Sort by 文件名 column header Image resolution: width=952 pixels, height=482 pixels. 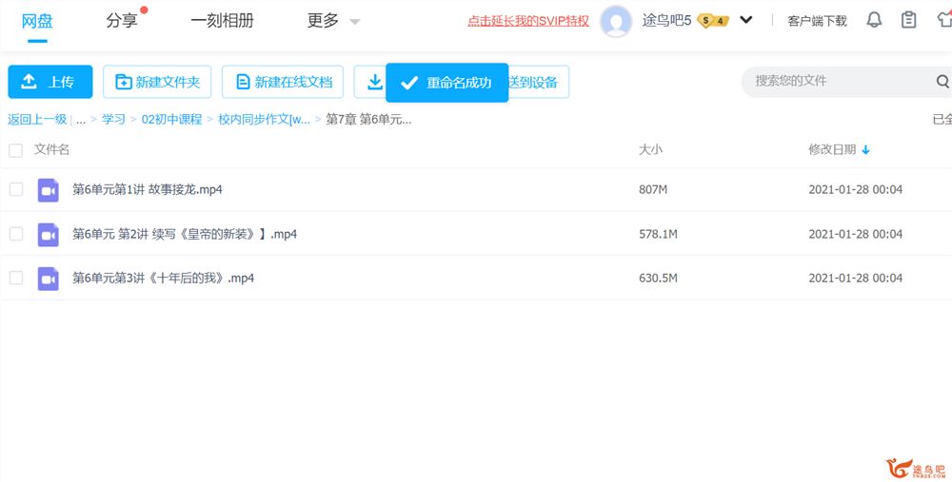(x=51, y=150)
